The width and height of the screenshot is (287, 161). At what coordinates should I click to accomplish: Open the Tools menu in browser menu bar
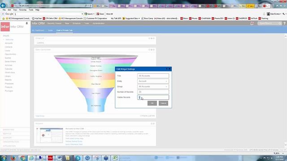click(31, 10)
